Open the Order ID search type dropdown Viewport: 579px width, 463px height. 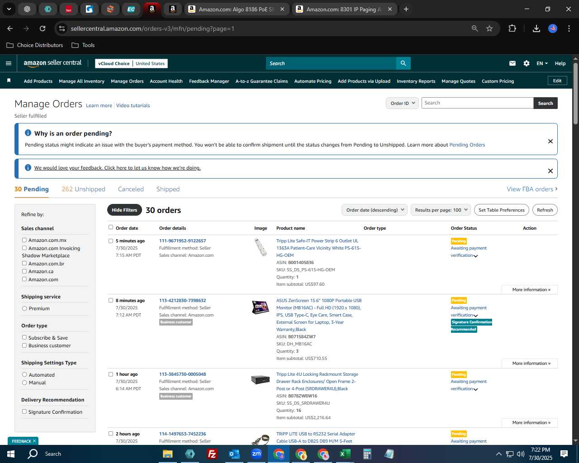(402, 103)
